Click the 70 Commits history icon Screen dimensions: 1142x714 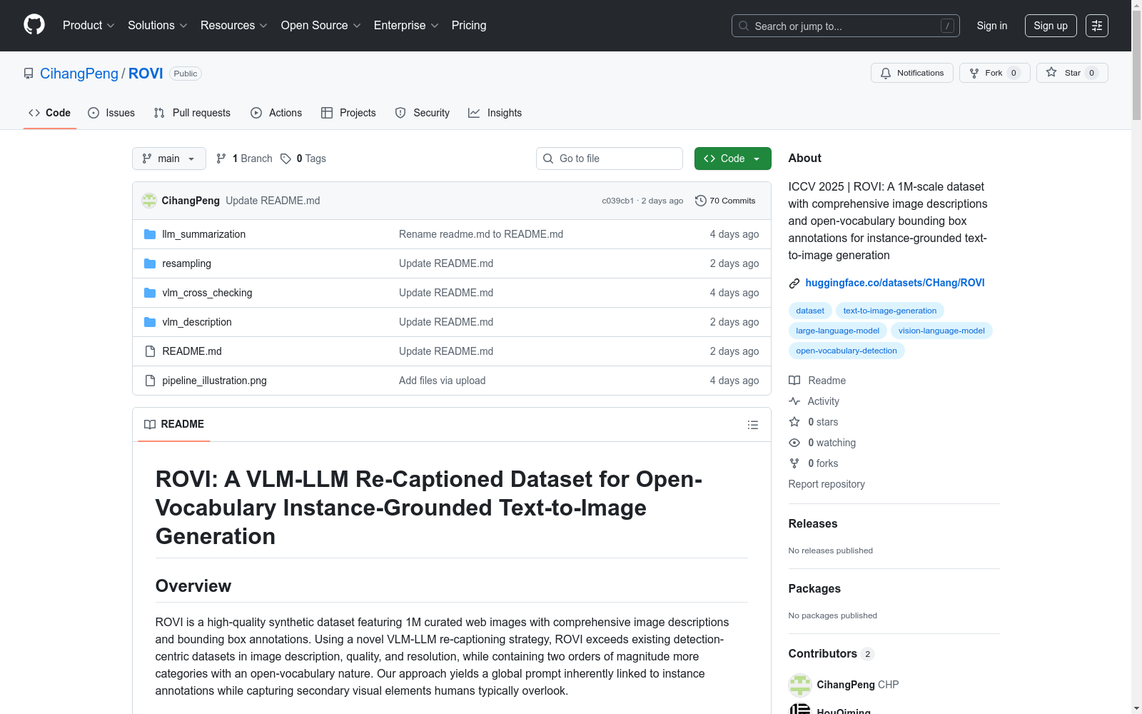pos(701,201)
